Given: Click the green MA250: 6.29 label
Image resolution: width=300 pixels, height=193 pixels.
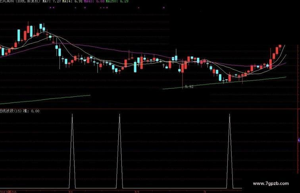Looking at the screenshot, I should pyautogui.click(x=117, y=1).
